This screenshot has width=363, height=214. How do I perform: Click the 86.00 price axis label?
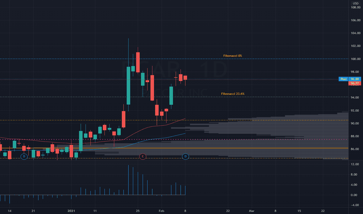(x=356, y=149)
